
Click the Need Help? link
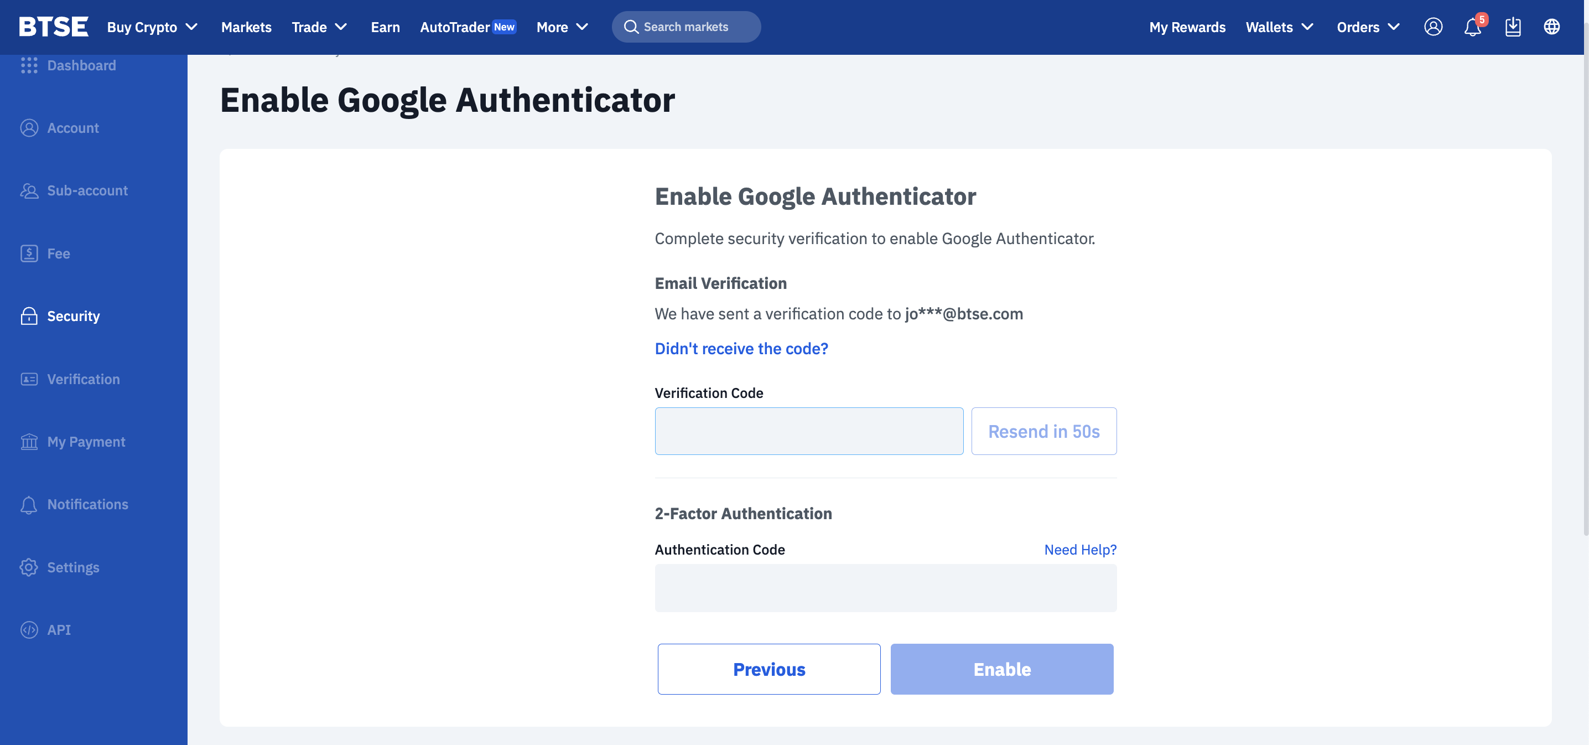1079,549
